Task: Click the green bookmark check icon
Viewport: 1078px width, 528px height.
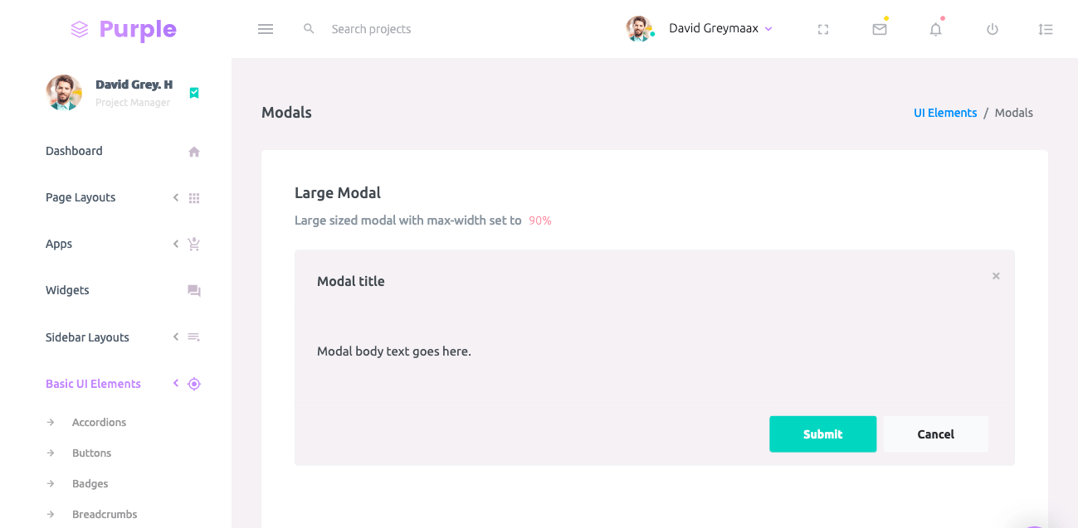Action: (194, 93)
